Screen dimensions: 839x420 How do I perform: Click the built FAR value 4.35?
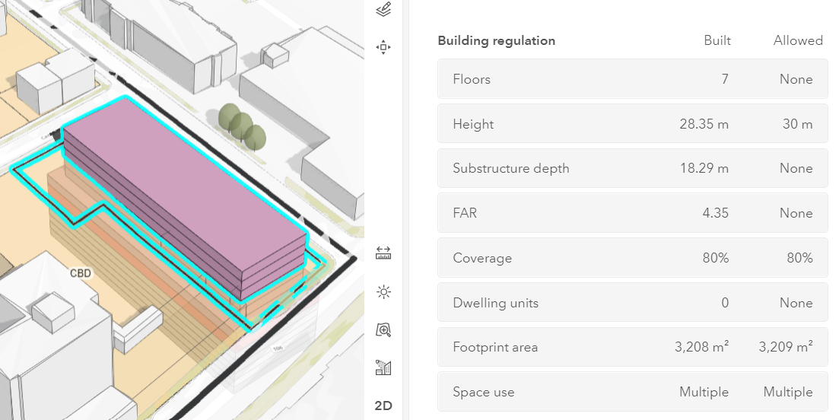[x=716, y=213]
